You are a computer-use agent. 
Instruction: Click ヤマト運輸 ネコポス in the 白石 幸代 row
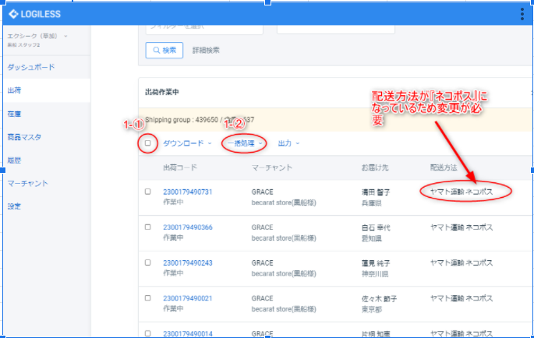462,227
